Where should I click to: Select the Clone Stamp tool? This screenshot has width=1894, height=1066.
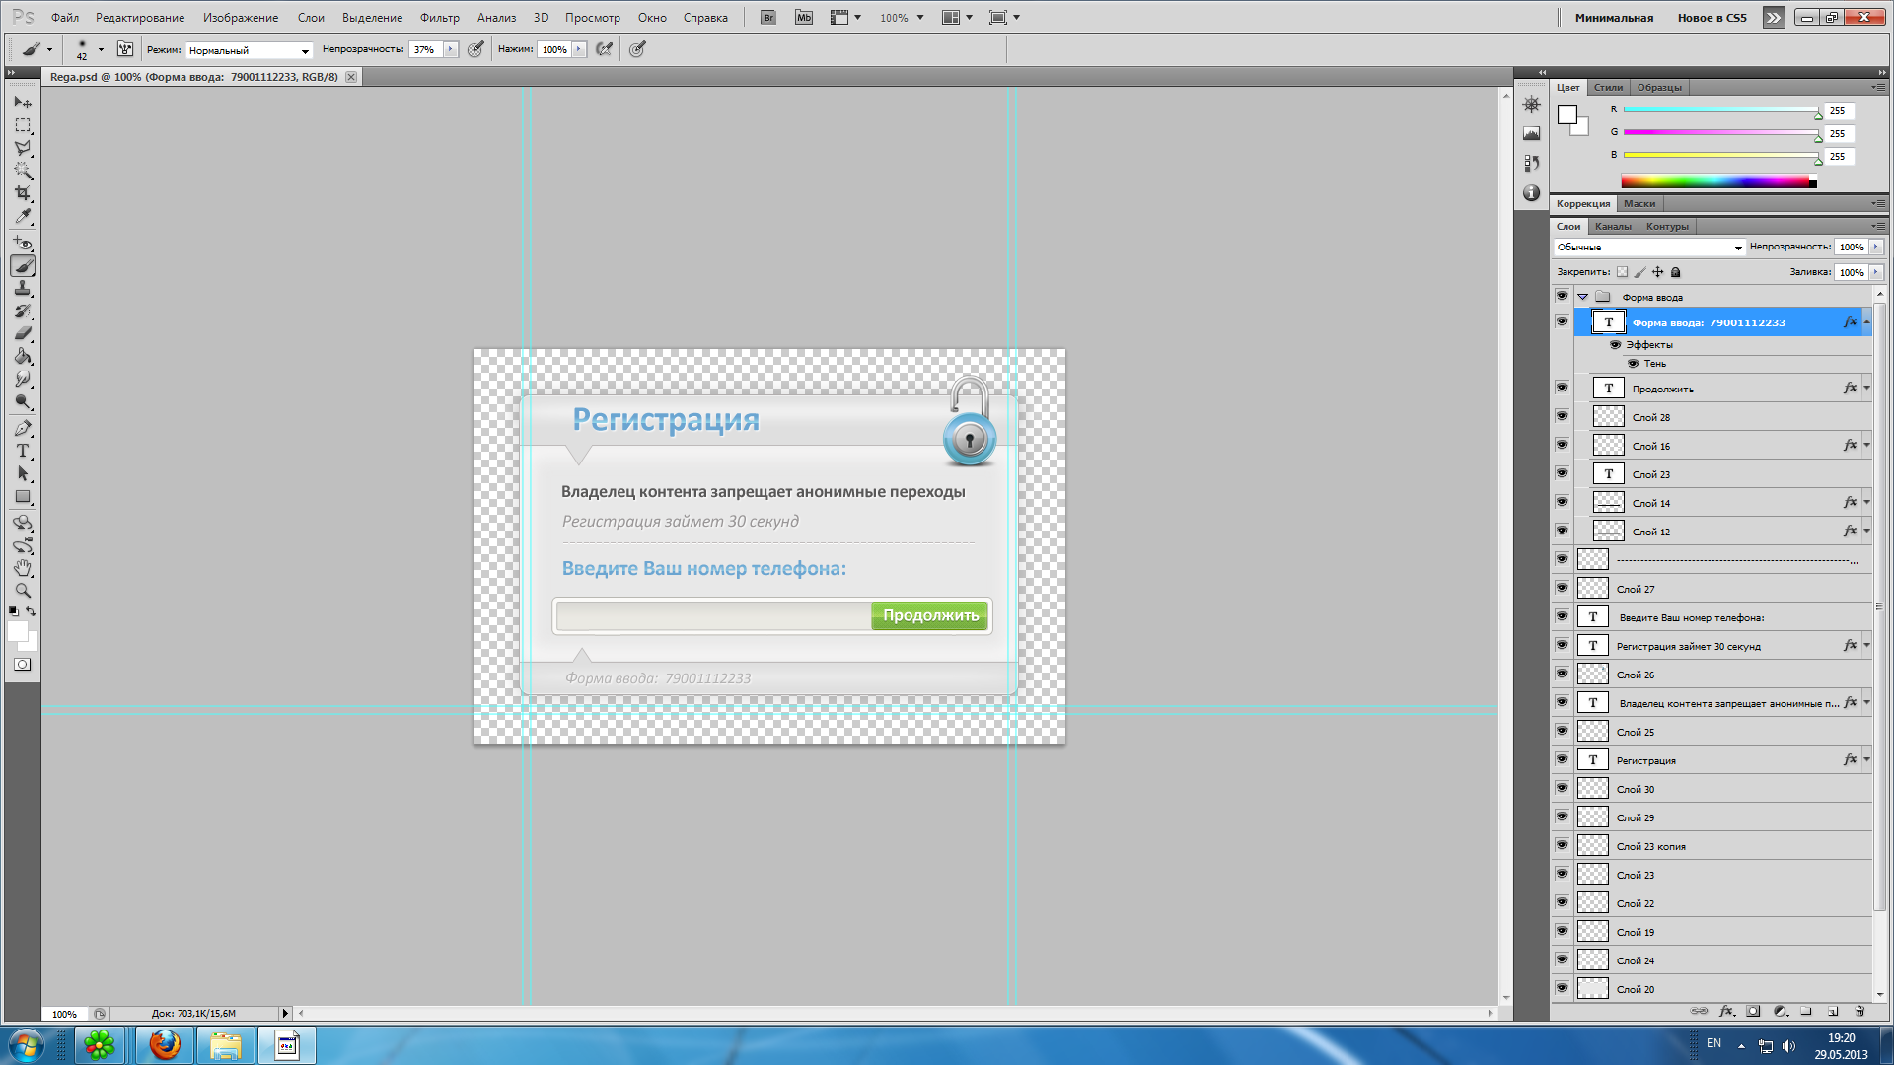[x=23, y=288]
